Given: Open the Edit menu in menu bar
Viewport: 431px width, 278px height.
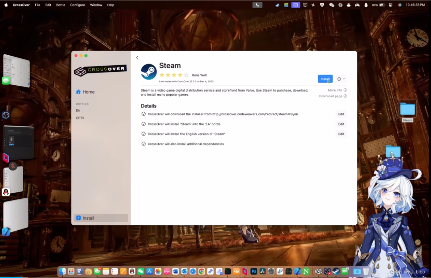Looking at the screenshot, I should click(48, 5).
